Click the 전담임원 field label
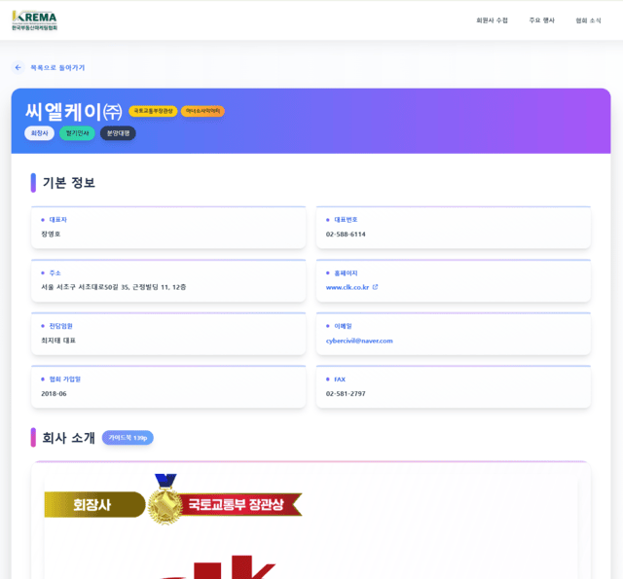Screen dimensions: 623x579 coord(60,326)
